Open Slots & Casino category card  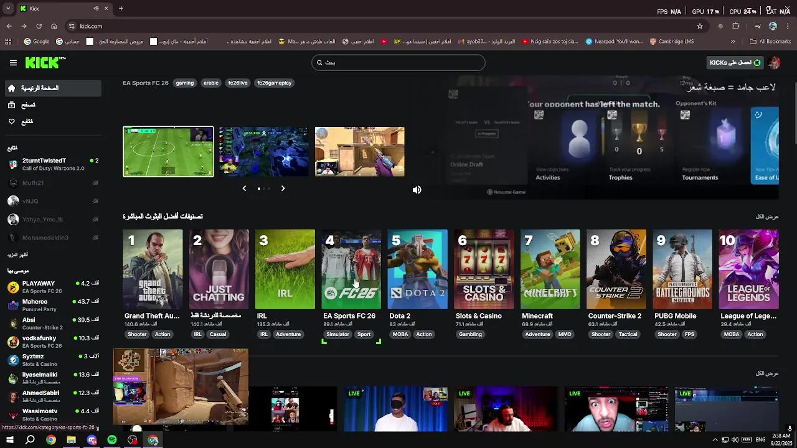484,269
